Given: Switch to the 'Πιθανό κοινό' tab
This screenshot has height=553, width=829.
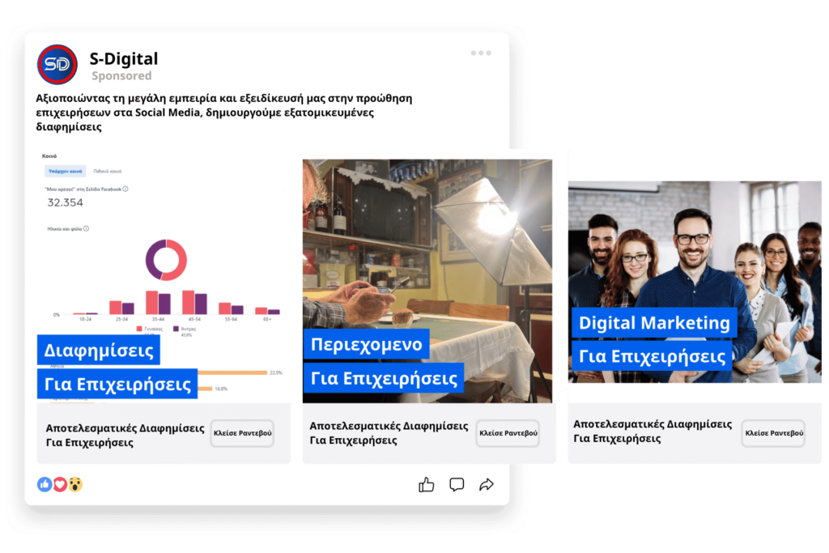Looking at the screenshot, I should coord(108,172).
